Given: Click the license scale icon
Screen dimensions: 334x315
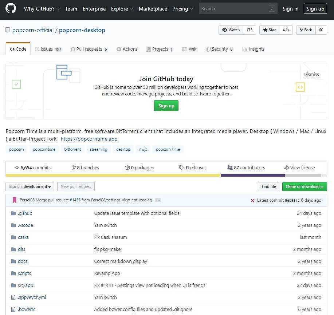Looking at the screenshot, I should [x=287, y=168].
